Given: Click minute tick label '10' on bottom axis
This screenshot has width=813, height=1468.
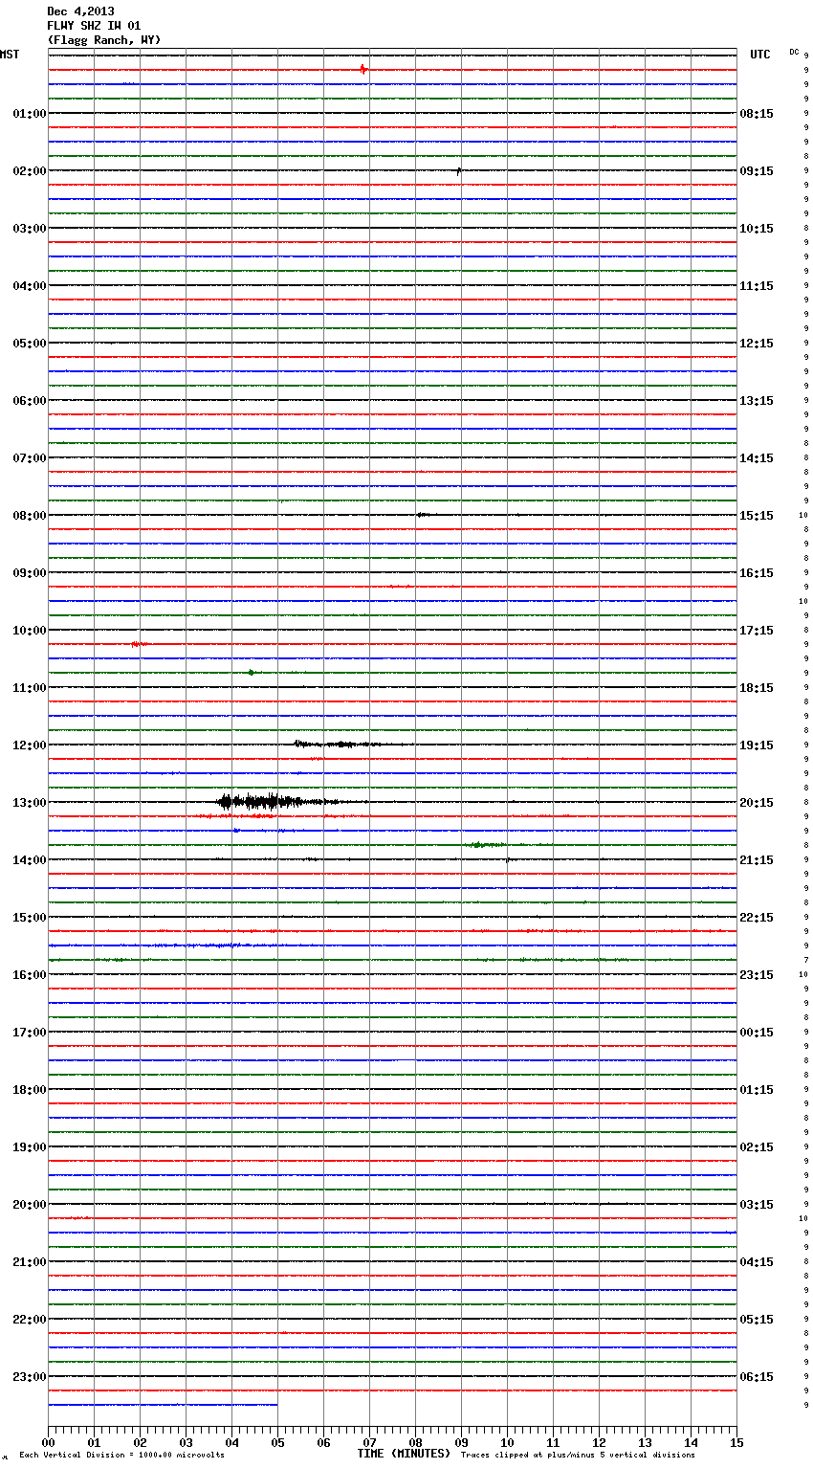Looking at the screenshot, I should pyautogui.click(x=507, y=1442).
